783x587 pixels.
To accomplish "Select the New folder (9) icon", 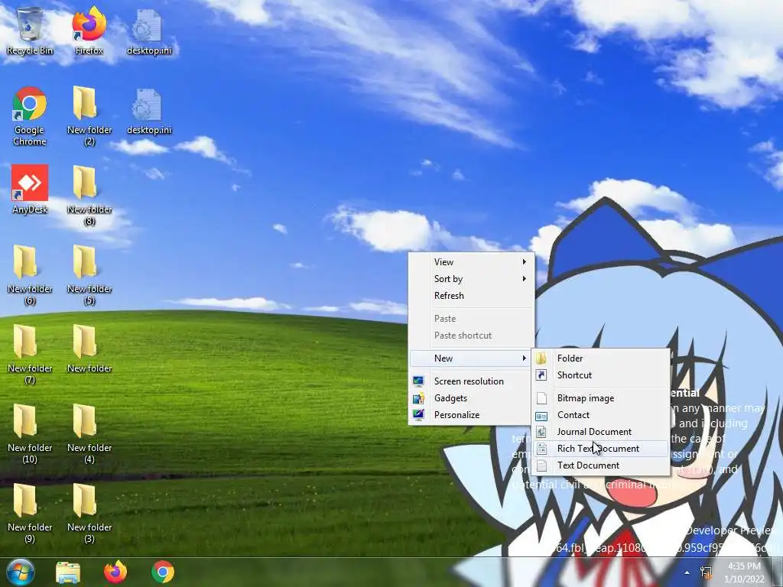I will (x=30, y=513).
